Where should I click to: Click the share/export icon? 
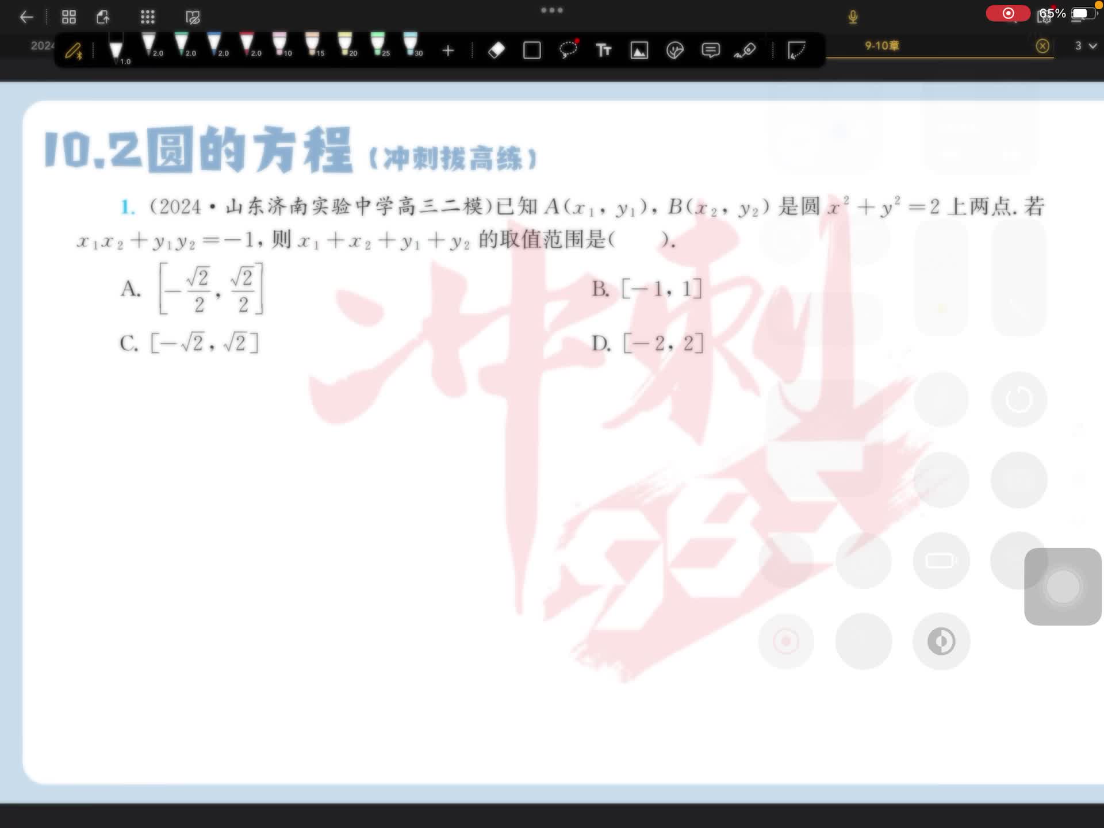pos(103,17)
